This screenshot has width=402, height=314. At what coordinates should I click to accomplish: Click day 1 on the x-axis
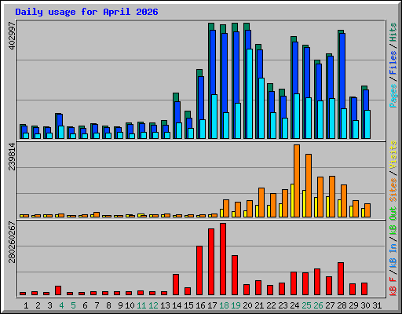[26, 305]
